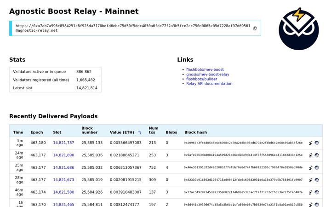Open round block explorer icon for slot 14,821,673
This screenshot has height=207, width=331.
pos(317,180)
